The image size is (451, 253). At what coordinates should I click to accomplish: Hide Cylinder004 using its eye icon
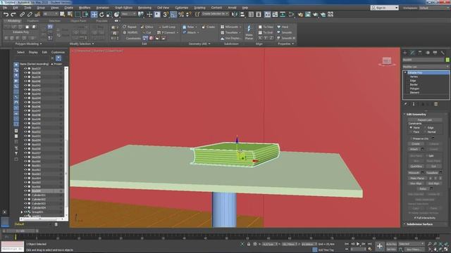[25, 208]
